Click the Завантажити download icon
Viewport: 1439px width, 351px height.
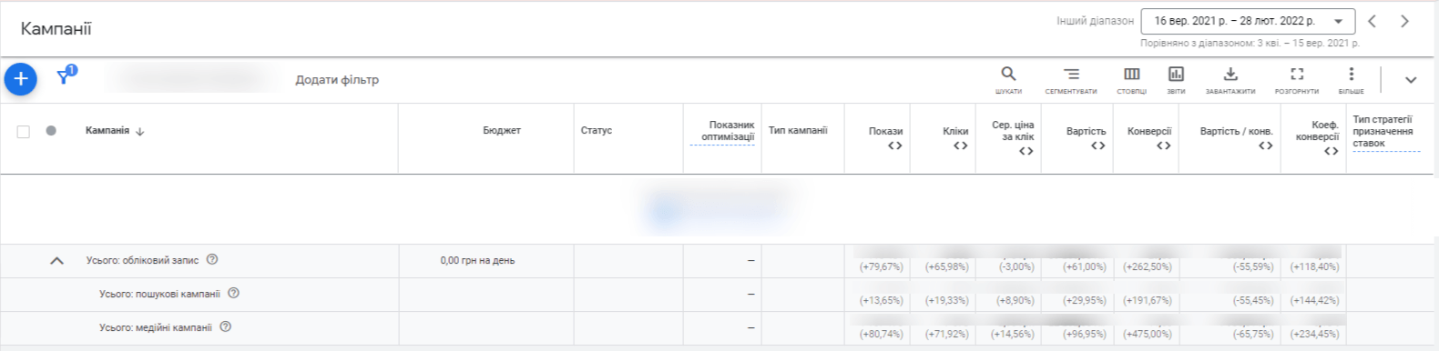point(1230,79)
